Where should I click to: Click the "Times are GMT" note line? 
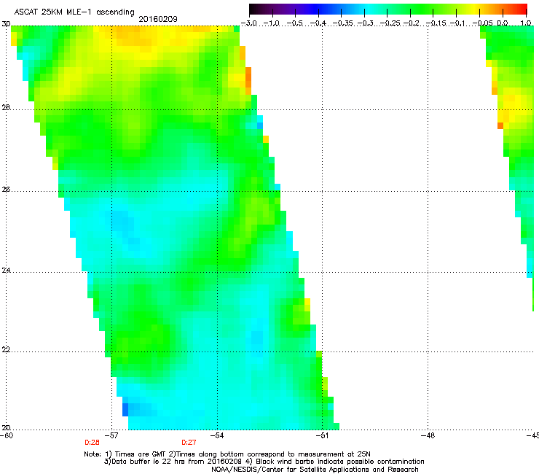click(227, 454)
